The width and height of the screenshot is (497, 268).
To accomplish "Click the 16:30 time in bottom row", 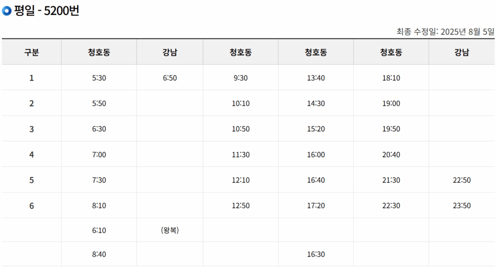I will (x=316, y=254).
